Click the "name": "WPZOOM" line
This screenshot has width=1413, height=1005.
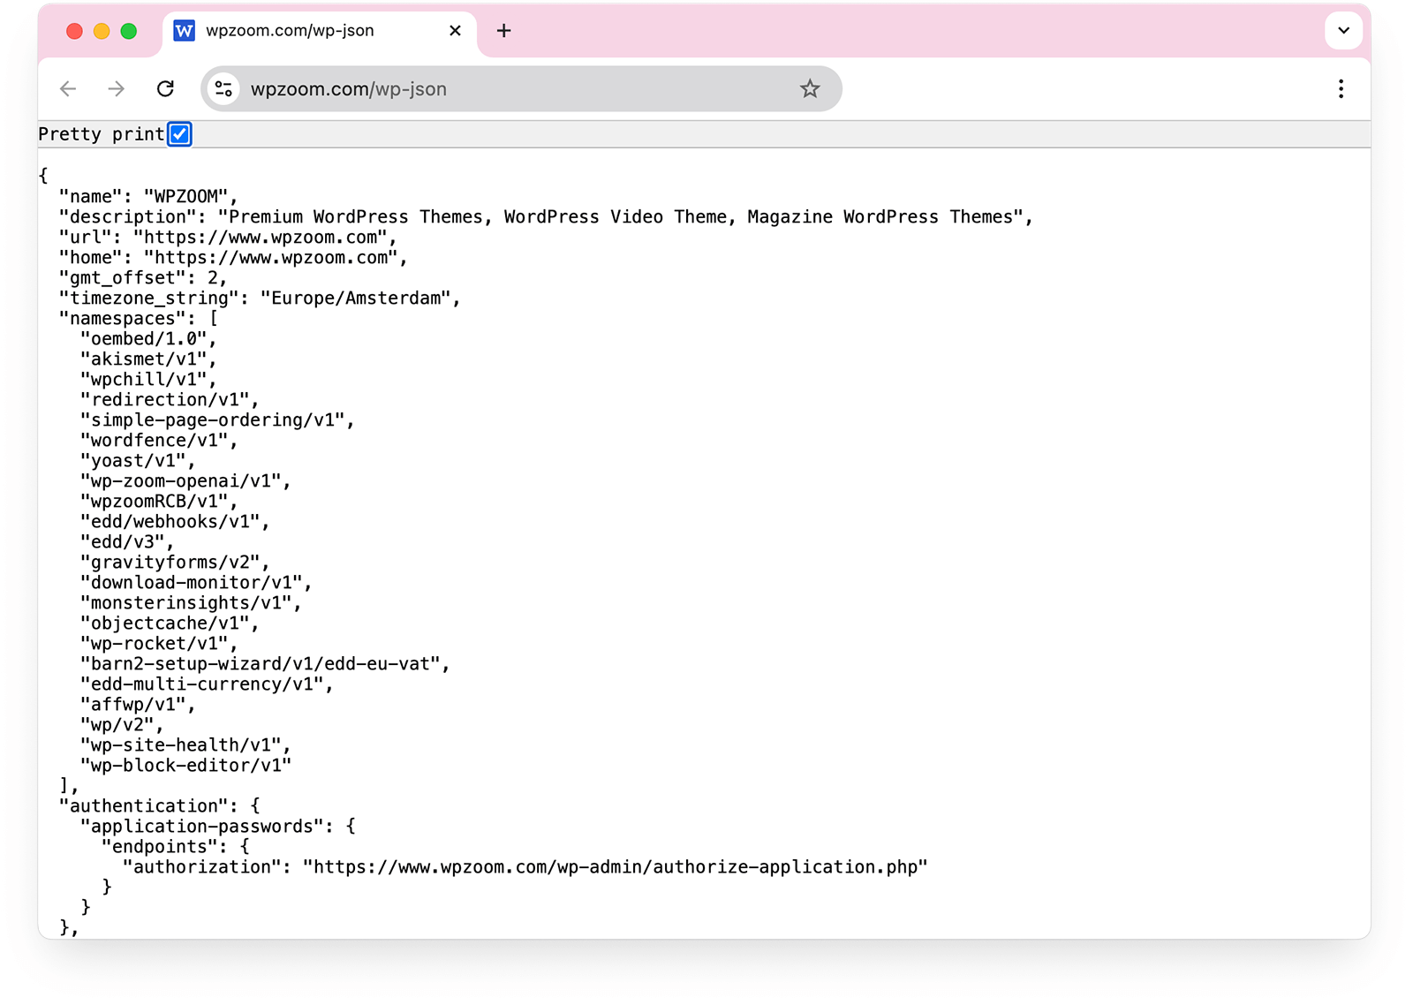148,197
